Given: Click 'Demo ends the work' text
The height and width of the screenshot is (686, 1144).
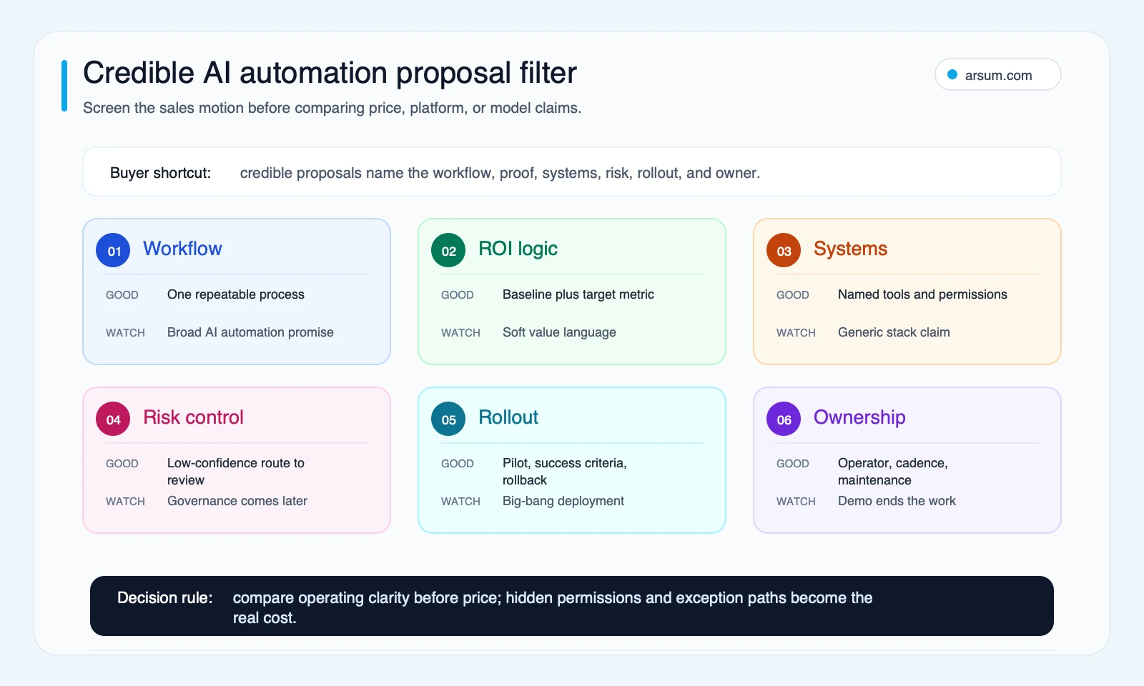Looking at the screenshot, I should (897, 501).
